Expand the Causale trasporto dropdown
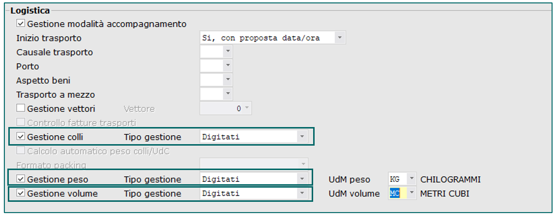Viewport: 554px width, 215px height. coord(228,52)
